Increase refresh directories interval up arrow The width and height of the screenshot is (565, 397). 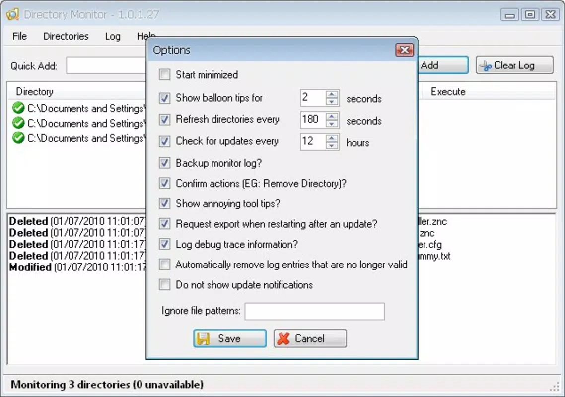coord(332,116)
